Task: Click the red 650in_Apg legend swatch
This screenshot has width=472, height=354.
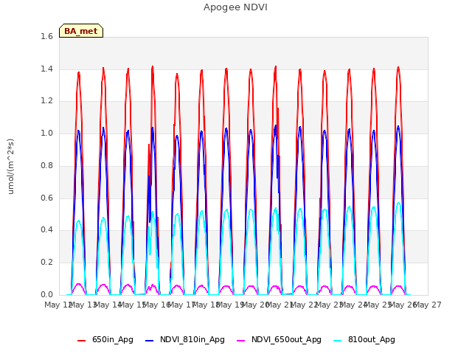Action: click(82, 341)
